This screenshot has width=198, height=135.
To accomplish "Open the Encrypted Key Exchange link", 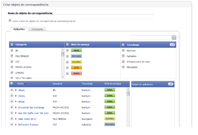I will (x=31, y=108).
